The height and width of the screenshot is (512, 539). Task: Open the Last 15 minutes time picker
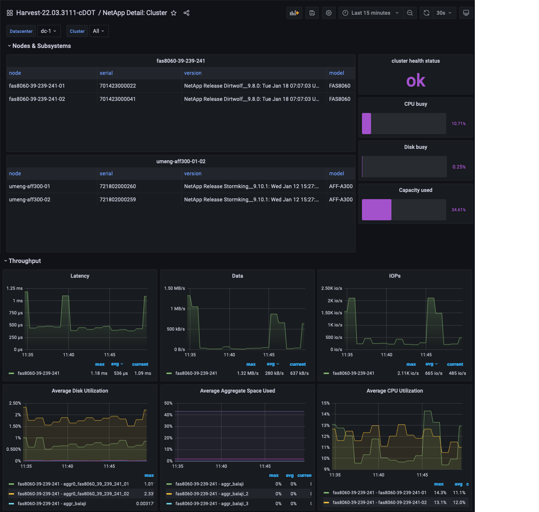[370, 12]
